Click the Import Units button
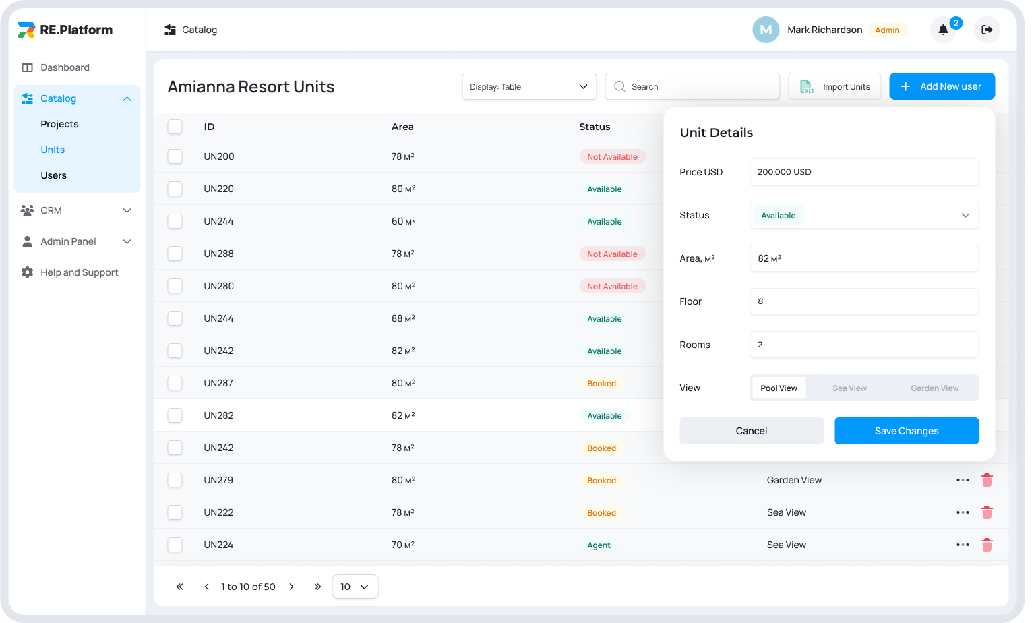 point(834,86)
